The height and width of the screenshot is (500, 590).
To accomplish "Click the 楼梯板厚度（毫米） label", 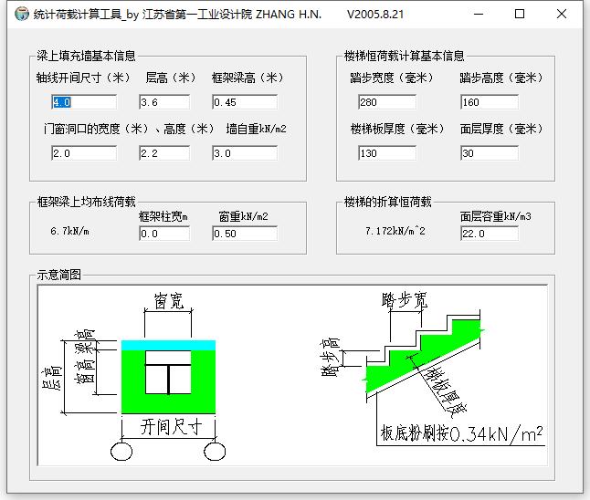I will (397, 129).
